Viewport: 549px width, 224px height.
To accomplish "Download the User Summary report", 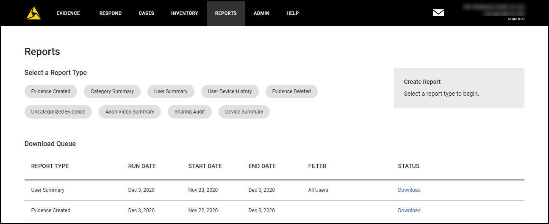I will [x=409, y=190].
